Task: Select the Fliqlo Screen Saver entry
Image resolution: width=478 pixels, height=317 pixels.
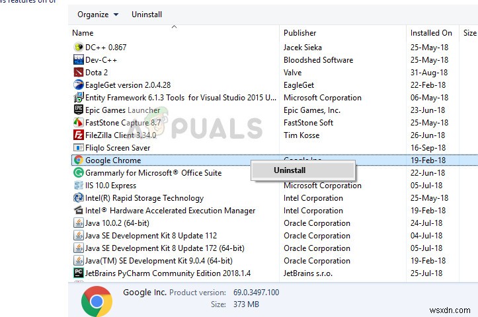Action: click(x=118, y=148)
